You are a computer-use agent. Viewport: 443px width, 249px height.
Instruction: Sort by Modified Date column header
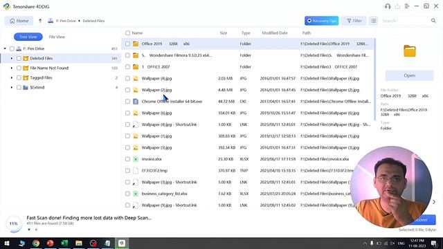tap(275, 33)
